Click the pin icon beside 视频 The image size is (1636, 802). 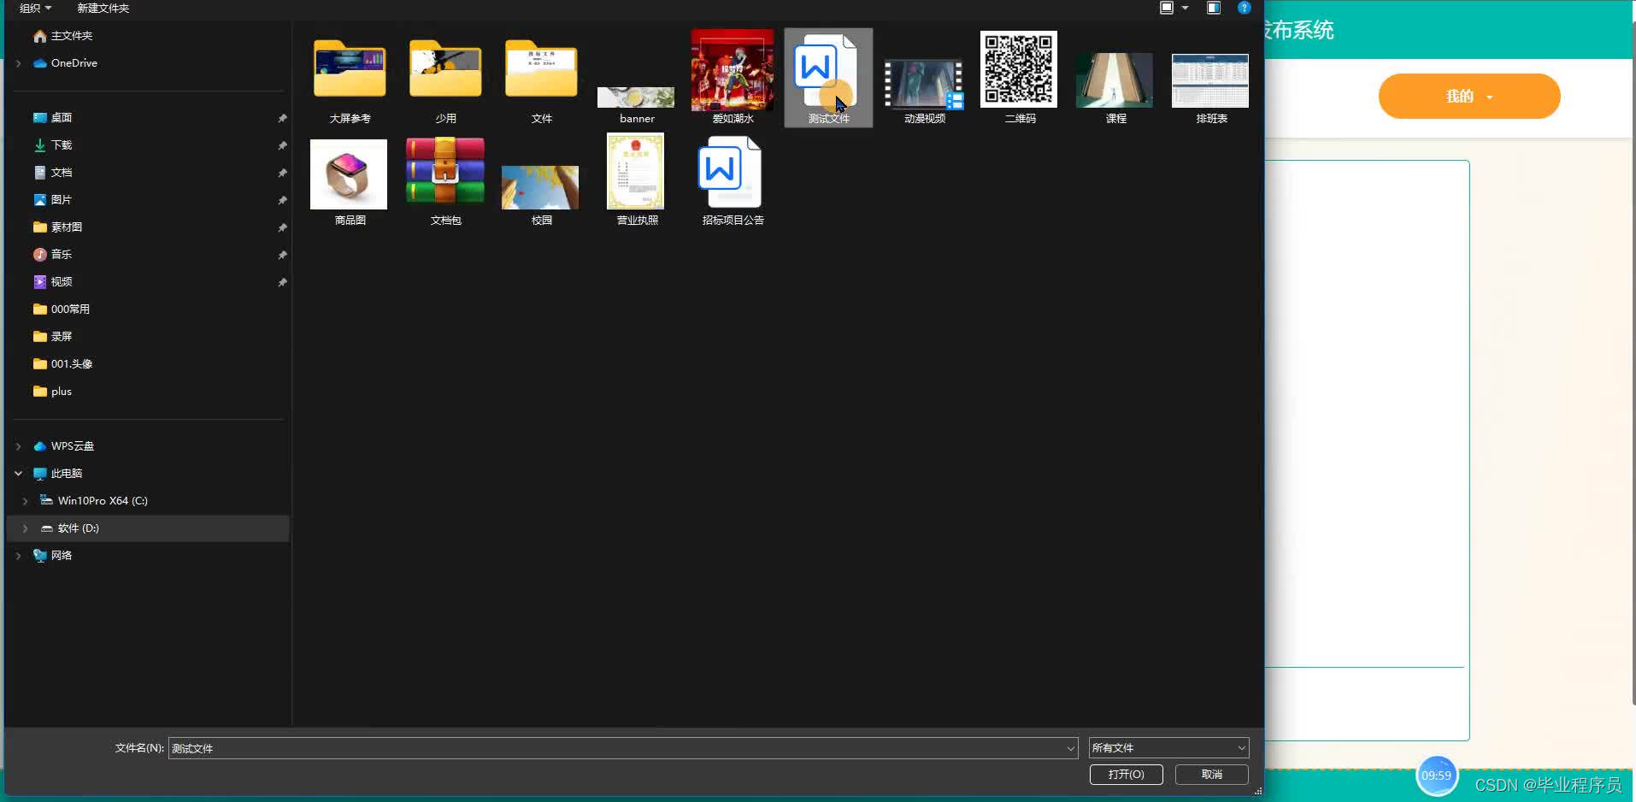click(x=282, y=282)
